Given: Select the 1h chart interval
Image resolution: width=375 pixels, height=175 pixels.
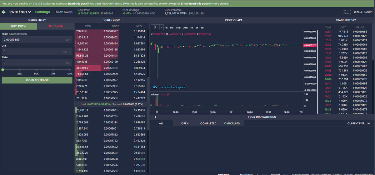Looking at the screenshot, I should [192, 28].
